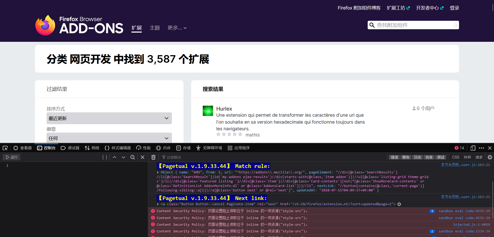The height and width of the screenshot is (237, 494).
Task: Click the Hurlex star rating
Action: [x=229, y=134]
